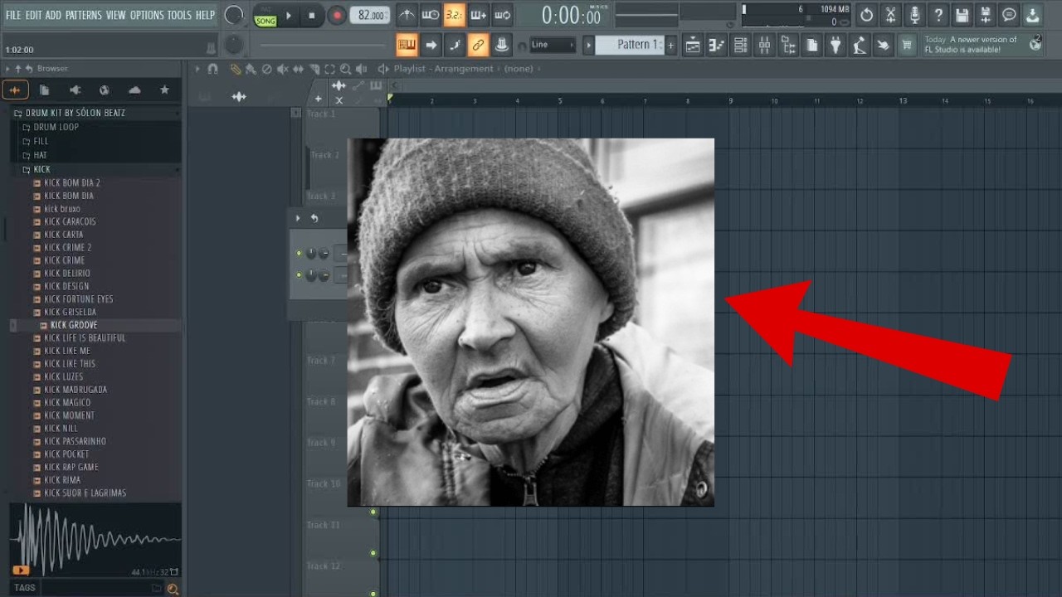Disable the 3.2.1 countdown before recording
Viewport: 1062px width, 597px height.
[454, 15]
